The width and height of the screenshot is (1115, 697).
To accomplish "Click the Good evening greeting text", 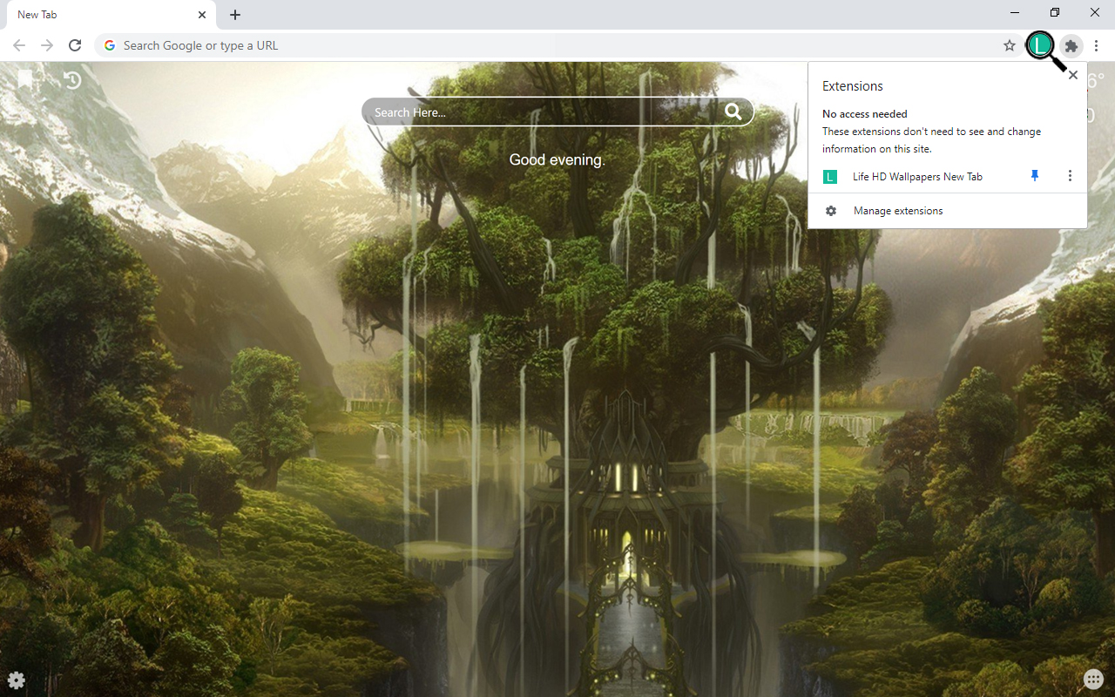I will click(557, 160).
